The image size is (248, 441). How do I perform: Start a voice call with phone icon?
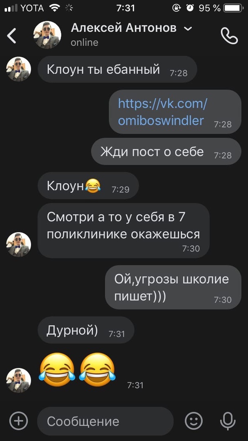coord(229,36)
